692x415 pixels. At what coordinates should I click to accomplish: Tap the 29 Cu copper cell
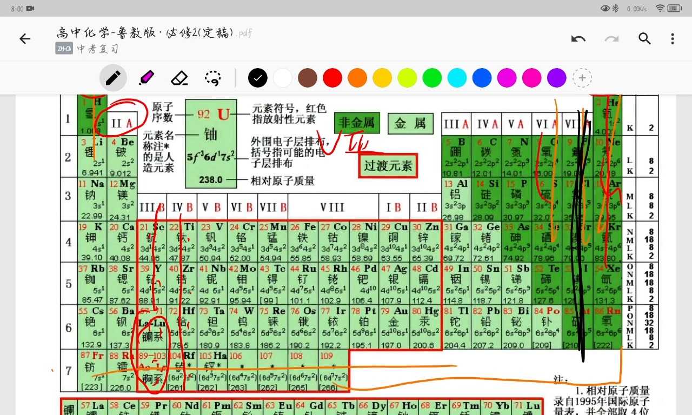pos(395,242)
